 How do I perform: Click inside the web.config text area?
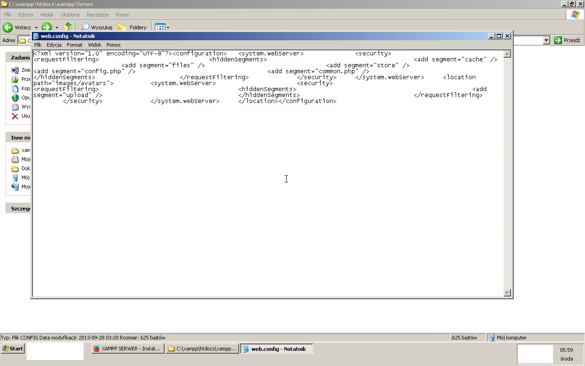pyautogui.click(x=268, y=173)
